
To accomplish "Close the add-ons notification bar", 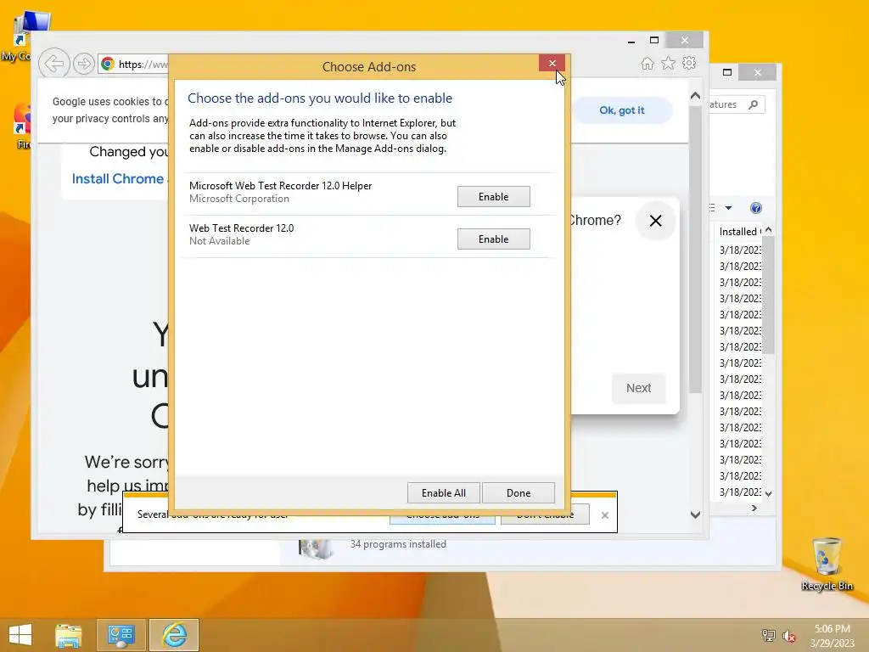I will click(x=604, y=515).
